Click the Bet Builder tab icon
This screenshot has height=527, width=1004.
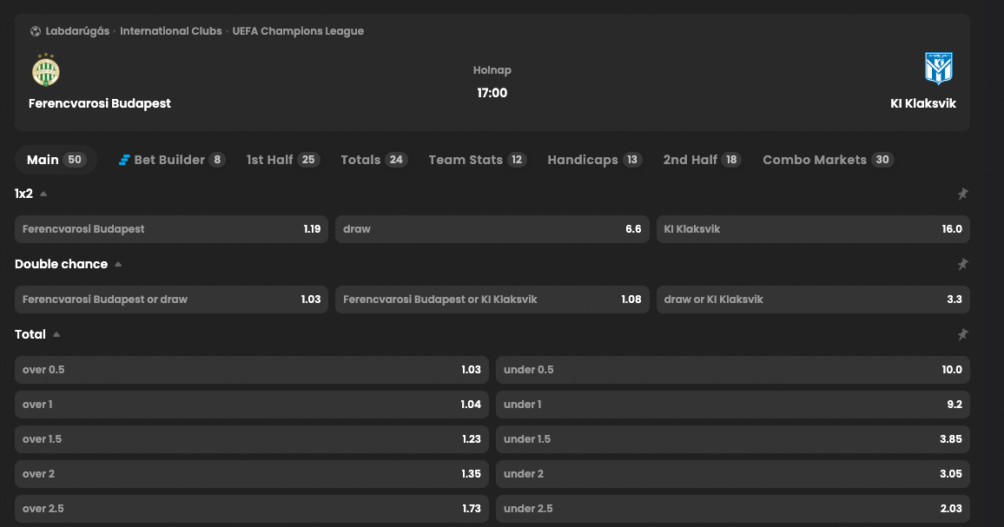[124, 160]
